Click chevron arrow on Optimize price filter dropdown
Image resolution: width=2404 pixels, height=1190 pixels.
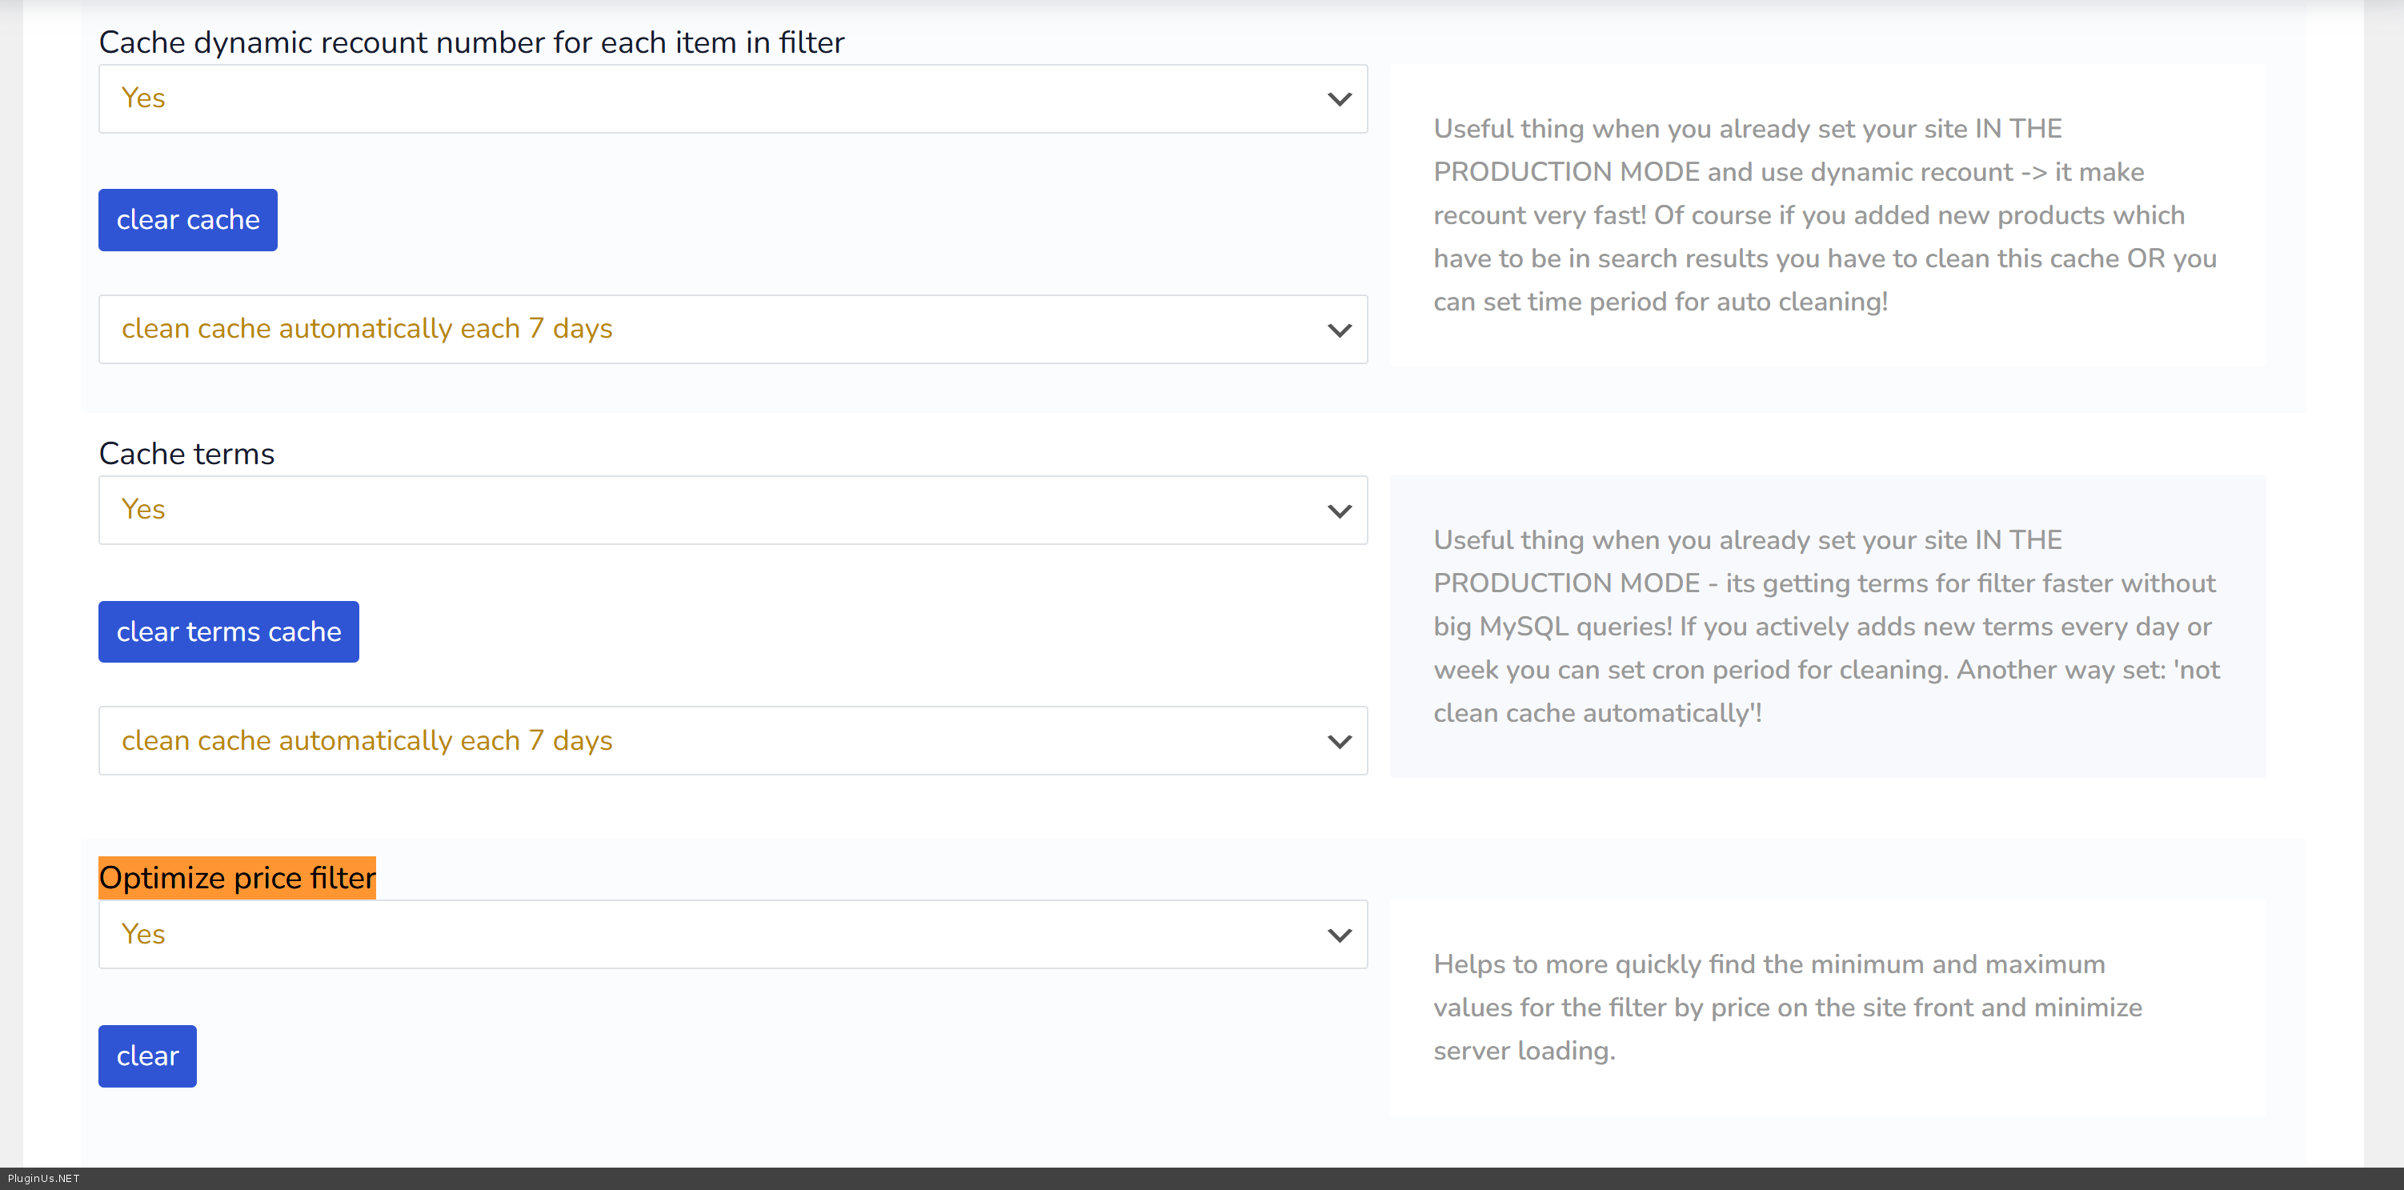click(1339, 934)
